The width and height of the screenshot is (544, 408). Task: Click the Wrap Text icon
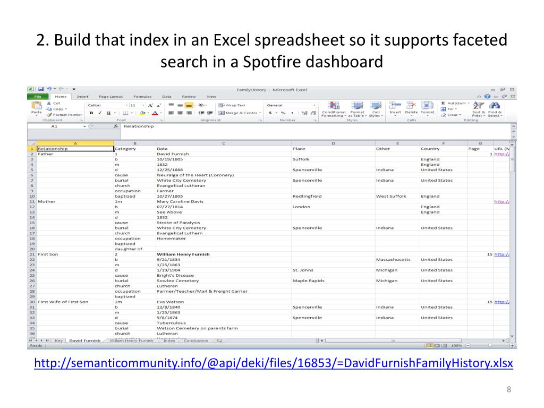[222, 105]
